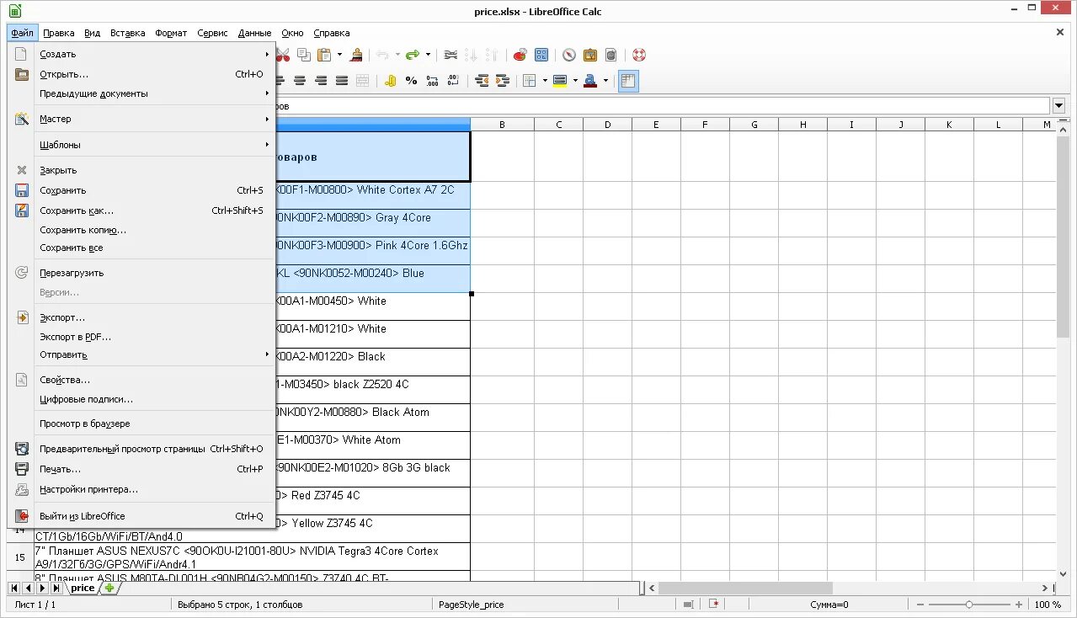Open the Справка menu
Image resolution: width=1077 pixels, height=618 pixels.
(x=331, y=33)
